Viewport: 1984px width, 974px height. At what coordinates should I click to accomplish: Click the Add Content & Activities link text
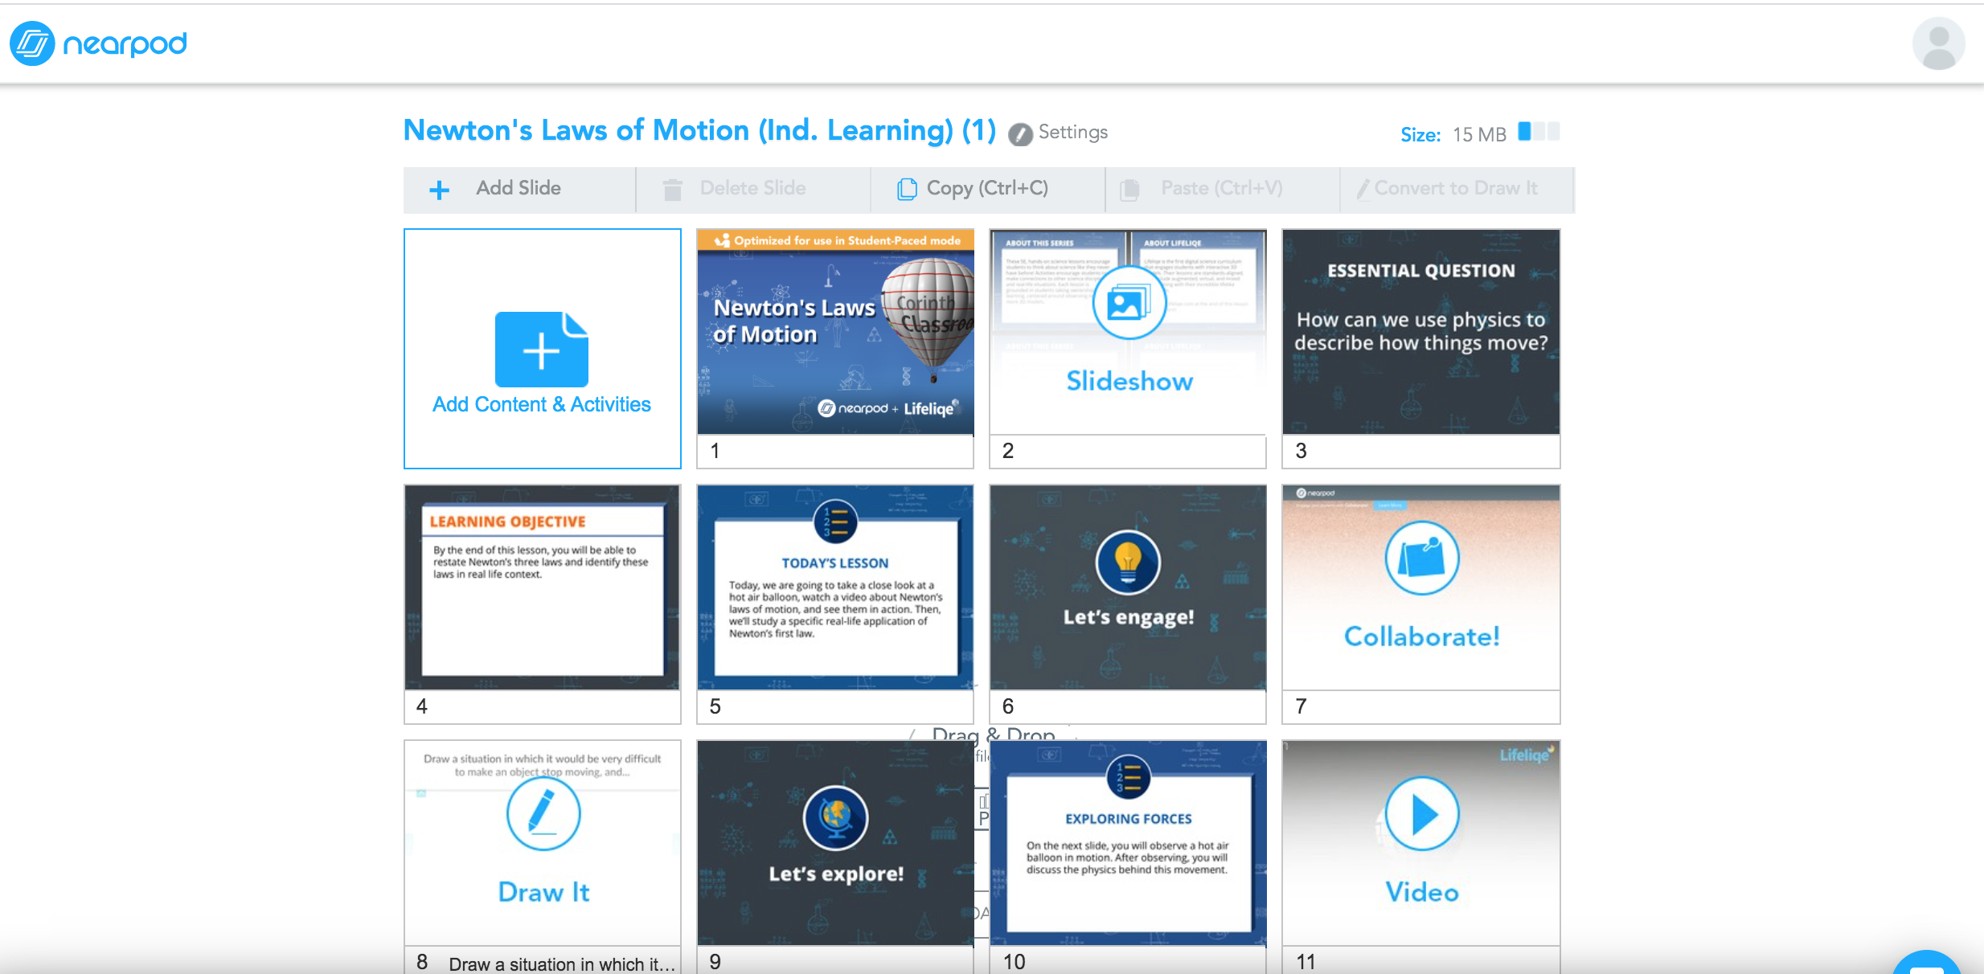coord(542,404)
